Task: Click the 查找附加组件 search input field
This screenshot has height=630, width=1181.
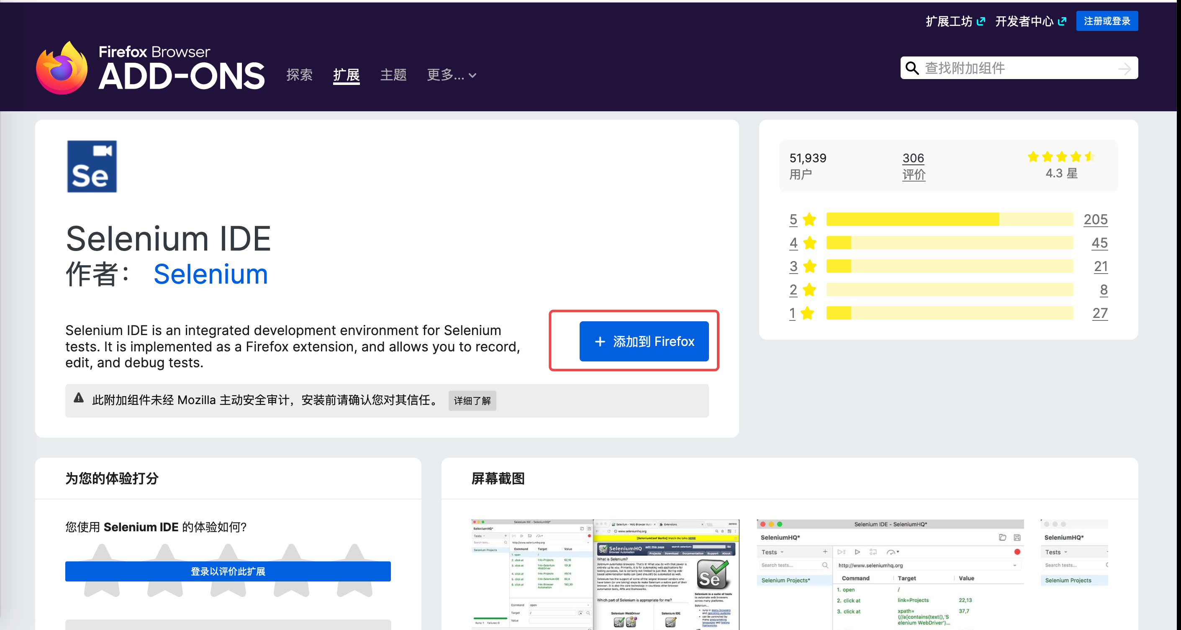Action: point(1009,68)
